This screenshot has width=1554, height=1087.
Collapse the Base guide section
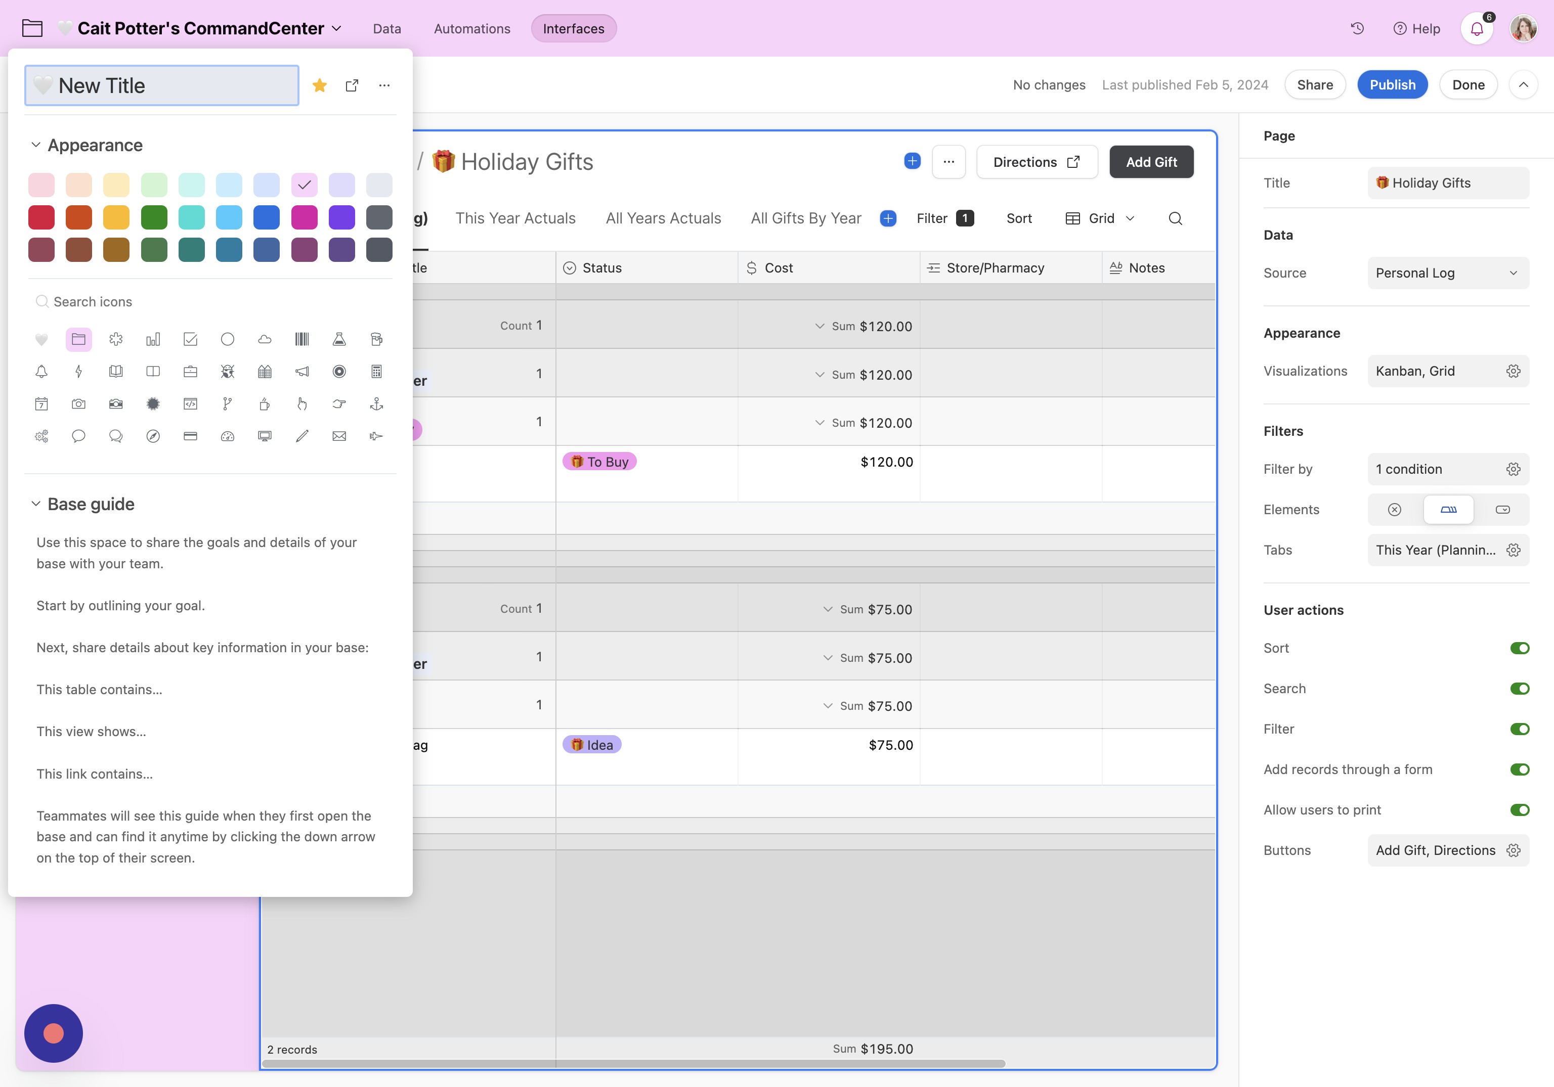(36, 504)
